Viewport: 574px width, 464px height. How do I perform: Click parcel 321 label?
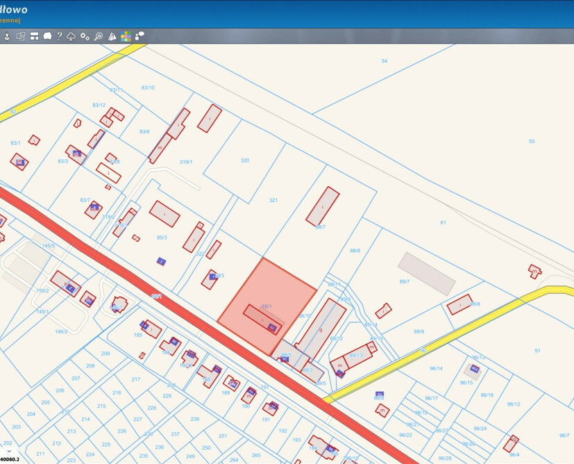click(x=273, y=200)
